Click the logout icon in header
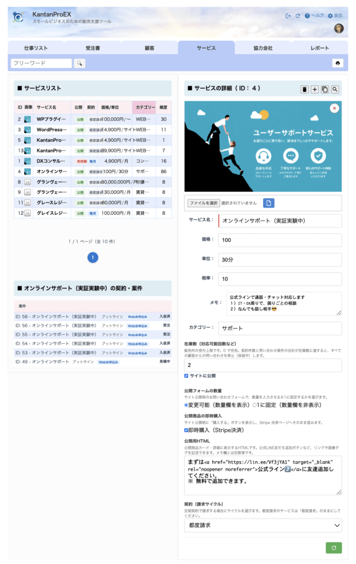The image size is (356, 564). 288,16
